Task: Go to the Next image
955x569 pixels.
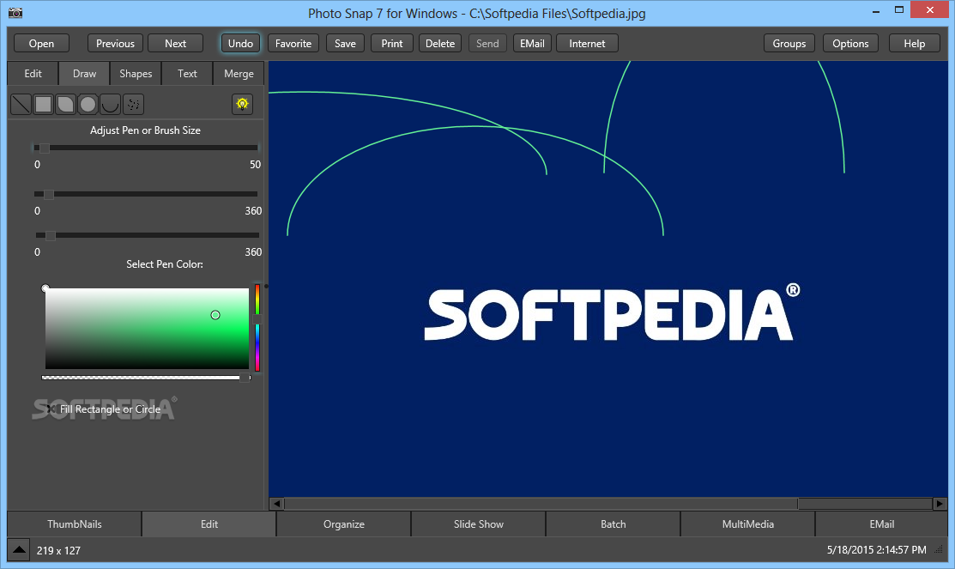Action: [175, 43]
